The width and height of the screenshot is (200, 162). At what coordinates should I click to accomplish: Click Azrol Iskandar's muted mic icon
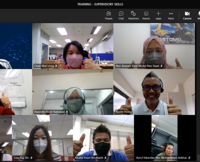click(189, 158)
